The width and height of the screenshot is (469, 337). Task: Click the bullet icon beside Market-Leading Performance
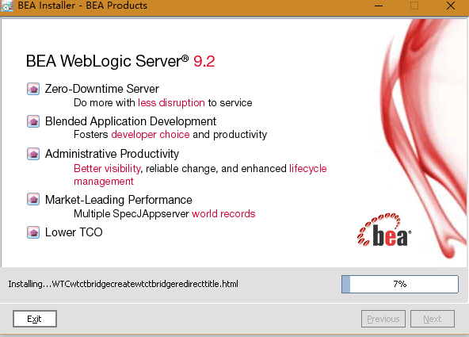(33, 199)
